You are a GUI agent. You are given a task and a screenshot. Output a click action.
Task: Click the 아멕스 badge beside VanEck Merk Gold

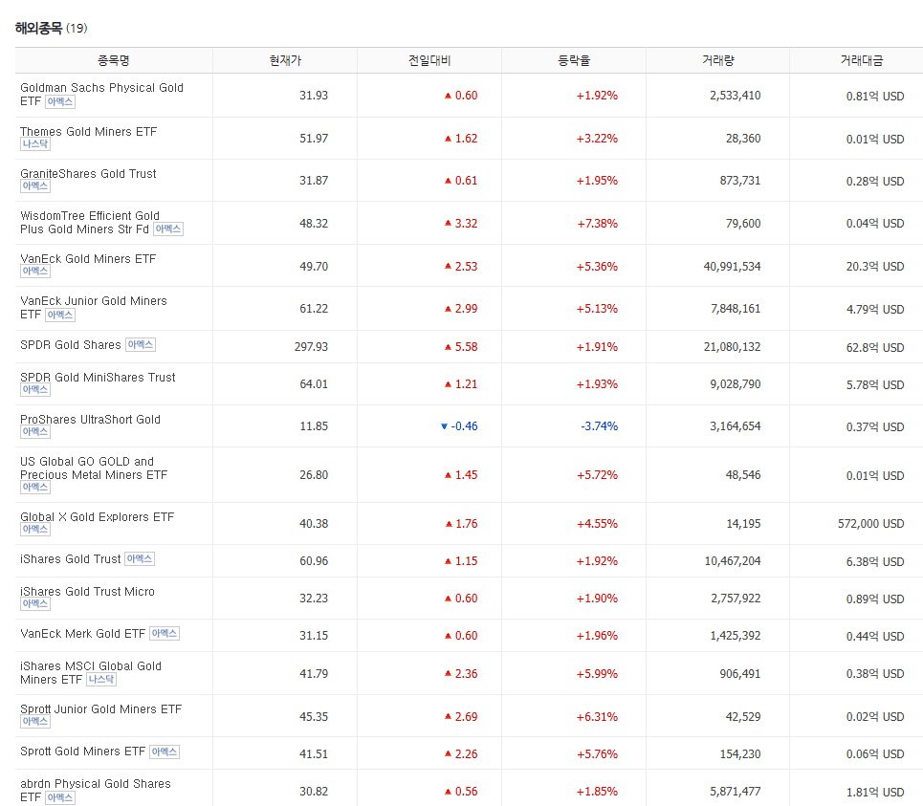click(x=165, y=634)
